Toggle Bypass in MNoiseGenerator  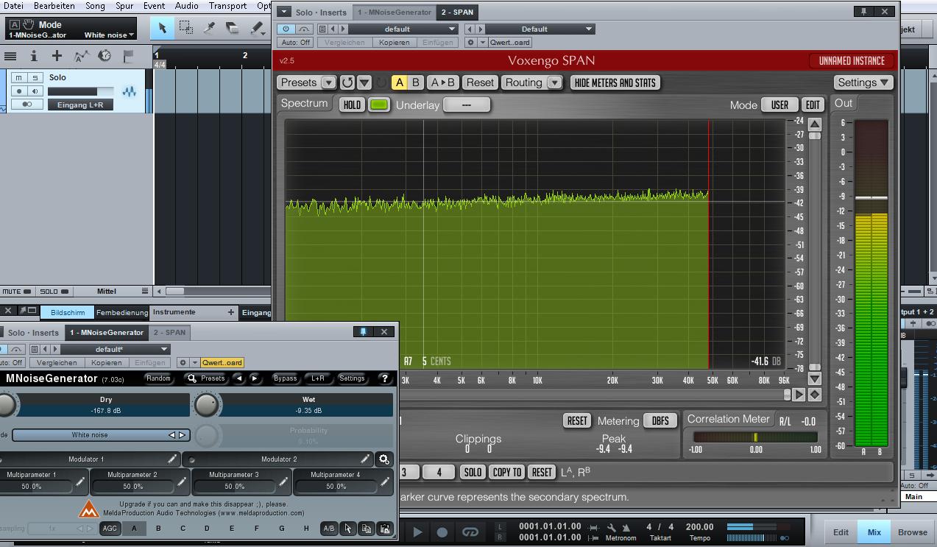point(285,378)
